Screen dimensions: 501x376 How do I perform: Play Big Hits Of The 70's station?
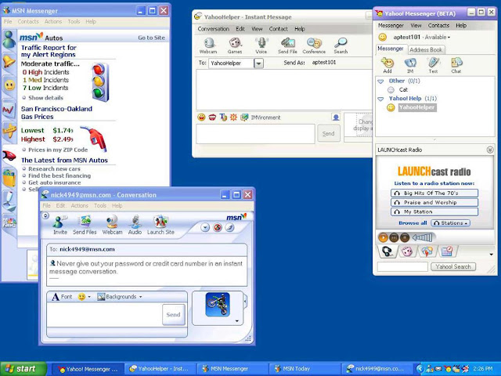(x=434, y=193)
